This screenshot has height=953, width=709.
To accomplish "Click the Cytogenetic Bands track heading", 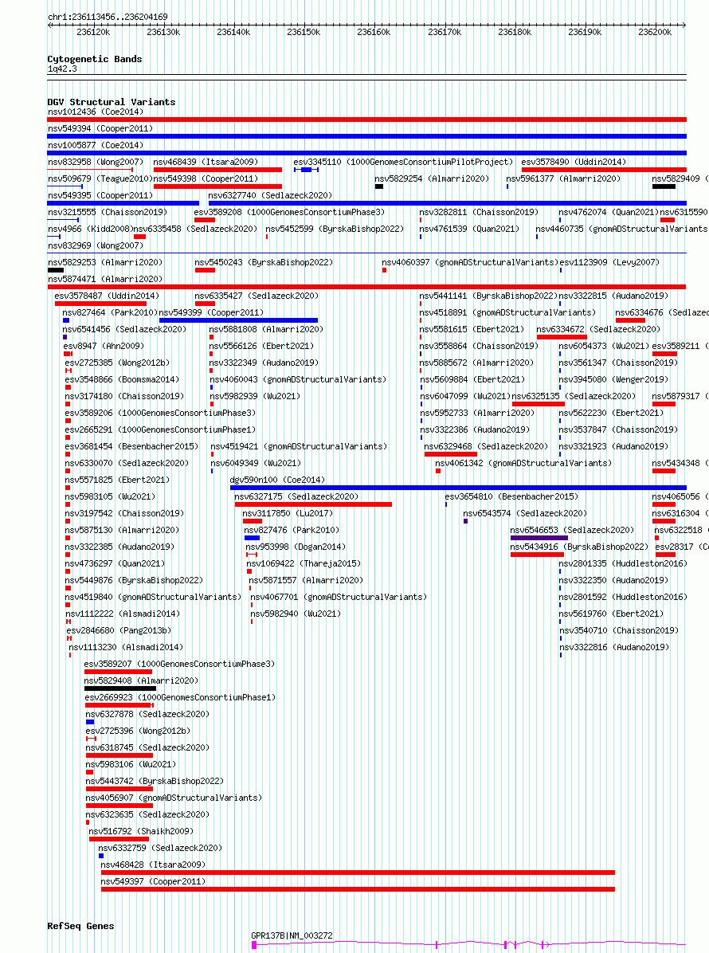I will click(95, 60).
